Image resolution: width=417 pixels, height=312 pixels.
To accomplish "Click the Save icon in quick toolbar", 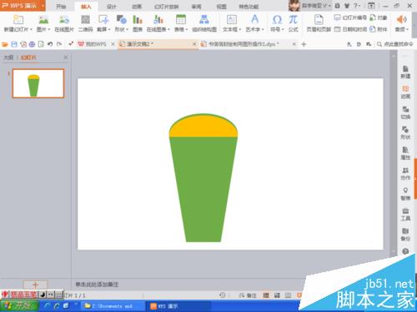I will pyautogui.click(x=14, y=44).
